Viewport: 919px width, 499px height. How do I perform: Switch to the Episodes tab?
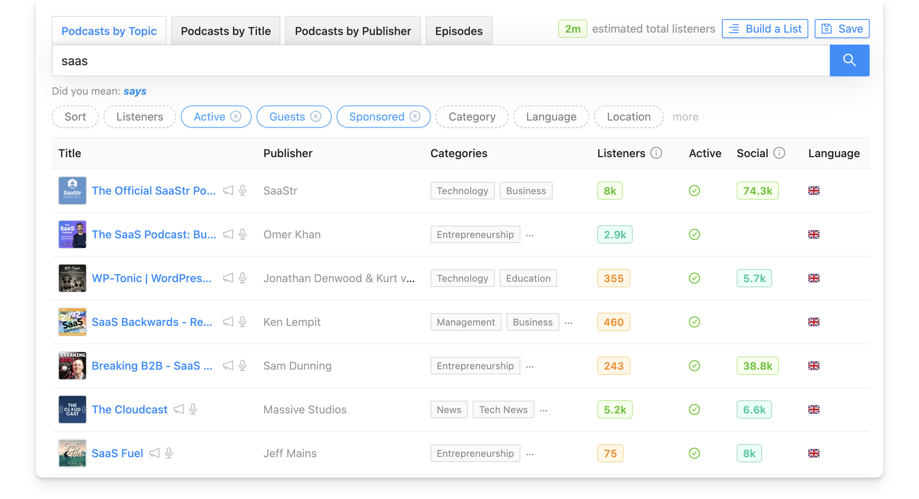coord(459,30)
